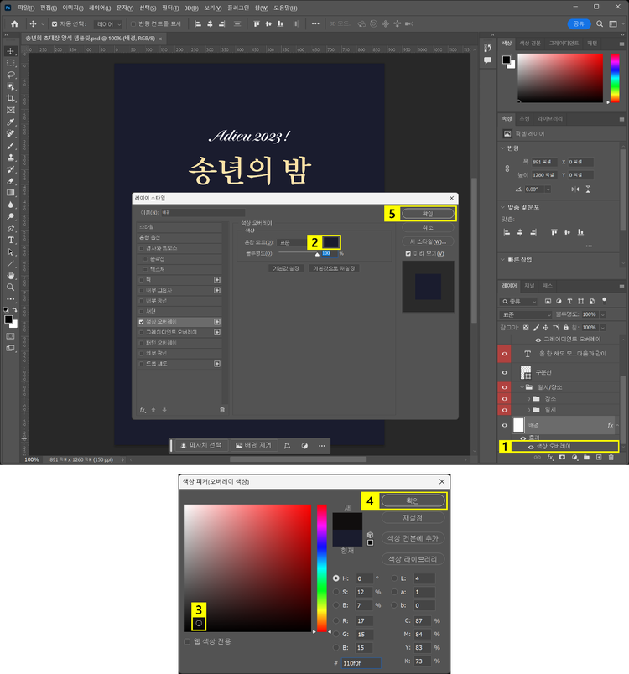Click 취소 in Layer Style dialog
The height and width of the screenshot is (674, 629).
click(x=428, y=227)
